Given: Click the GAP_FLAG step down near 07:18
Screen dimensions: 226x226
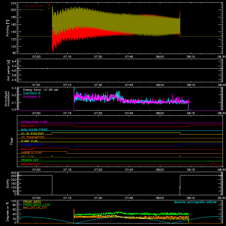Looking at the screenshot, I should (x=74, y=126).
